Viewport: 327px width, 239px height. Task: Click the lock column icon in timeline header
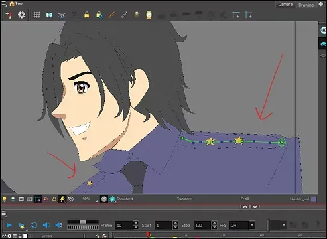[20, 236]
